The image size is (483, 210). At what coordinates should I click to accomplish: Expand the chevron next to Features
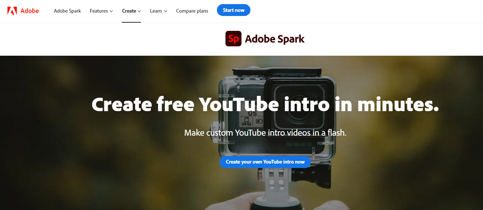click(111, 12)
